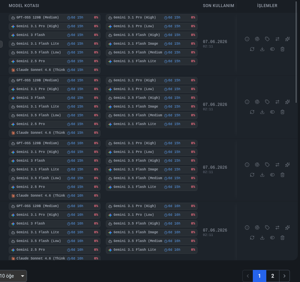
Task: Click the 07.06.2026 date in the first row
Action: click(215, 42)
